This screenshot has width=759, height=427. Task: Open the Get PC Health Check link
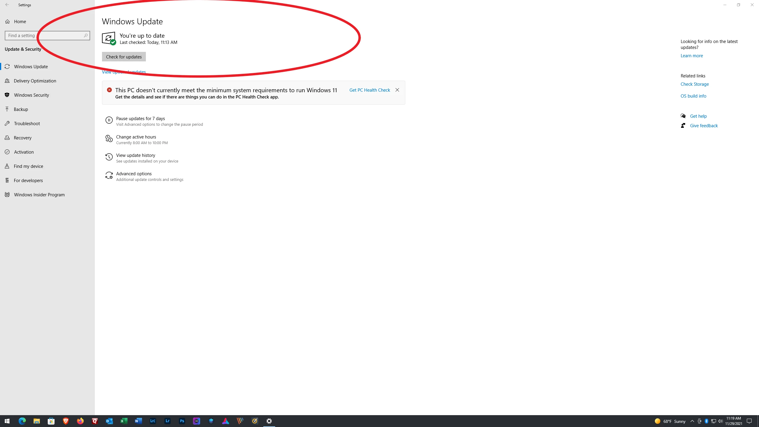pyautogui.click(x=369, y=90)
